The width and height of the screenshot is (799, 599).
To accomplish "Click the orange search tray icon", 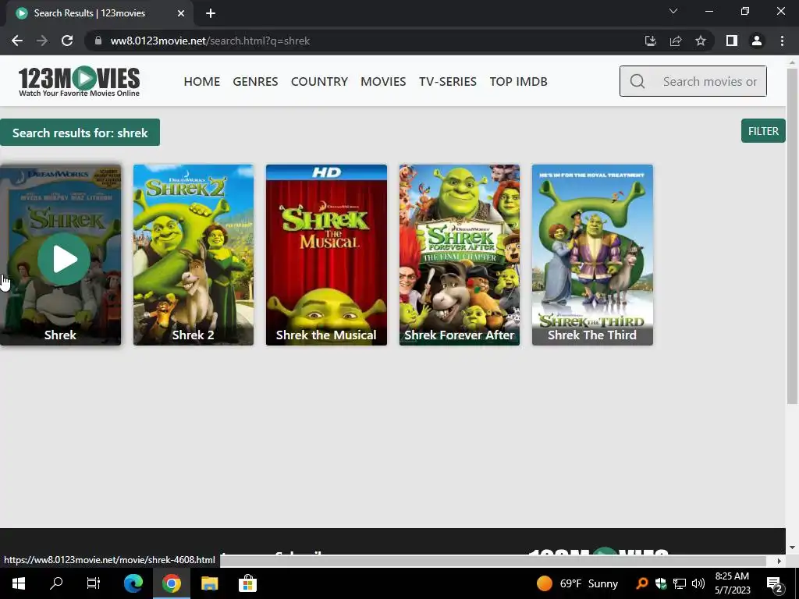I will 642,583.
